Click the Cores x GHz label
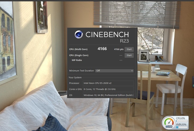The height and width of the screenshot is (131, 194). pos(75,89)
